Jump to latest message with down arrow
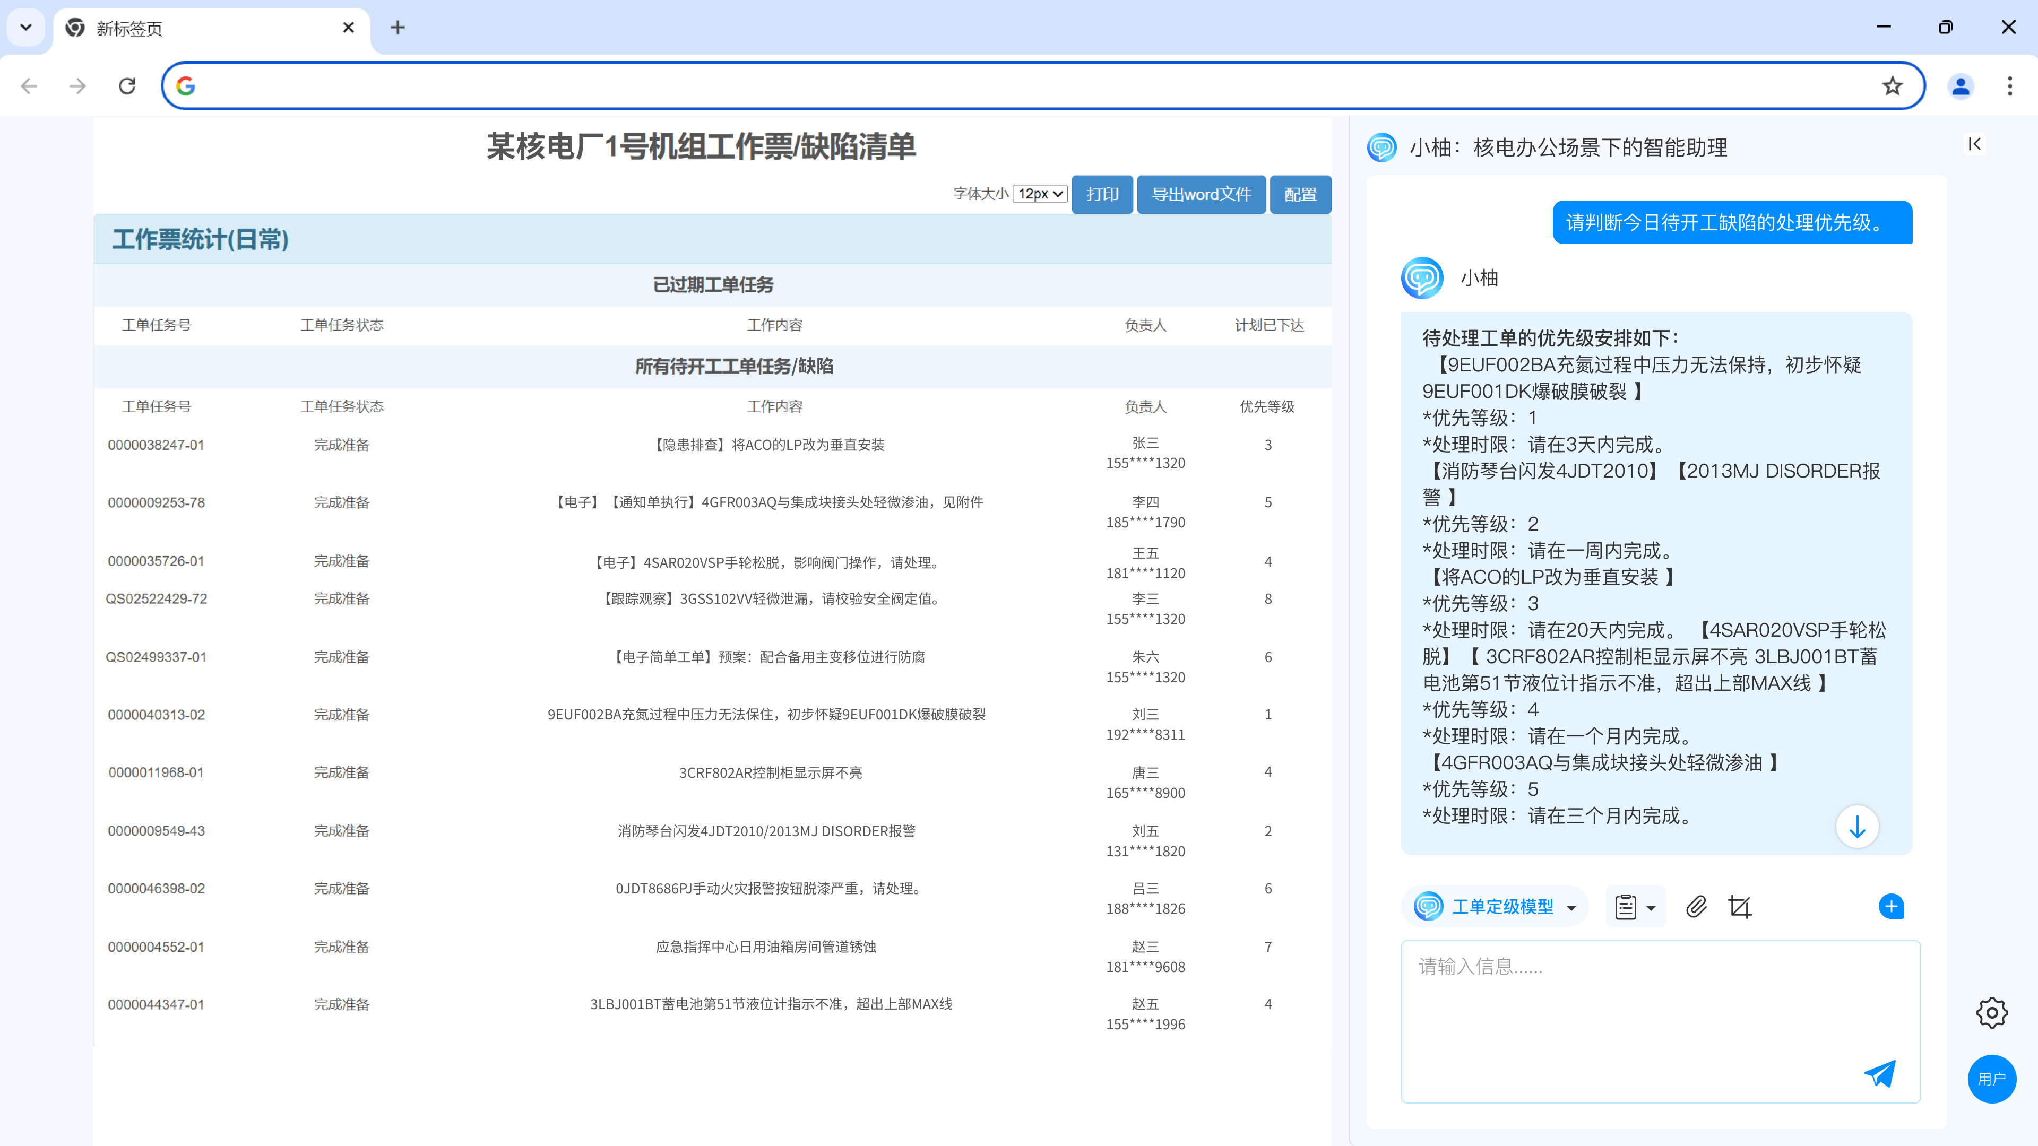Viewport: 2038px width, 1146px height. (1857, 827)
